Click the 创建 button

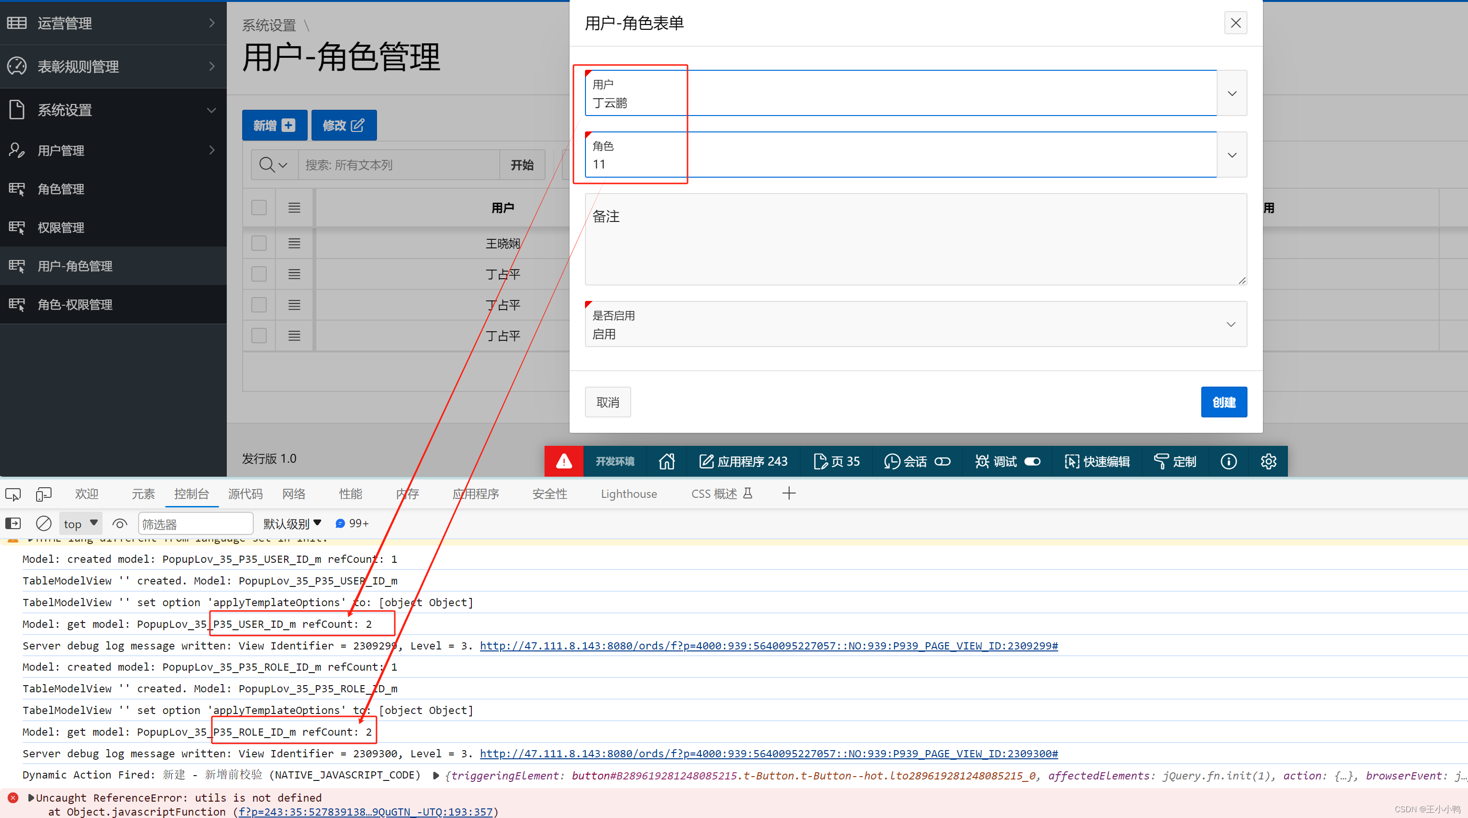1223,402
